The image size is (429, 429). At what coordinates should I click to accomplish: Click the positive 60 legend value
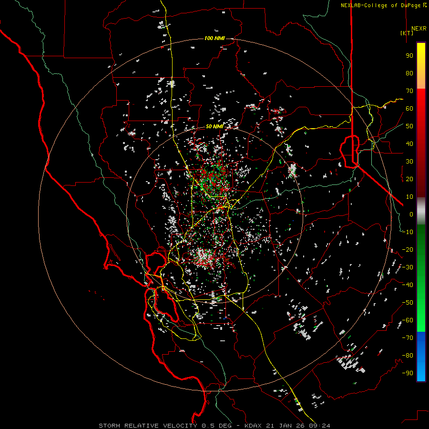[409, 108]
